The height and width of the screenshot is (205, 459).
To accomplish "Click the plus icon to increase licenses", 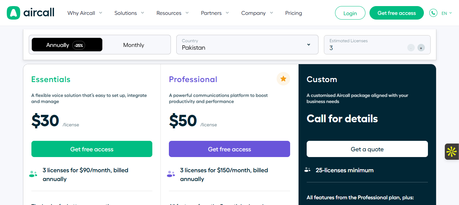I will tap(421, 48).
